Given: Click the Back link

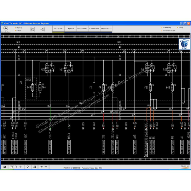Looking at the screenshot, I should (x=18, y=30).
